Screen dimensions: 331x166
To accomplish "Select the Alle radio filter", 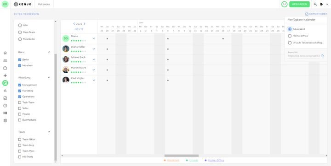I will [20, 25].
